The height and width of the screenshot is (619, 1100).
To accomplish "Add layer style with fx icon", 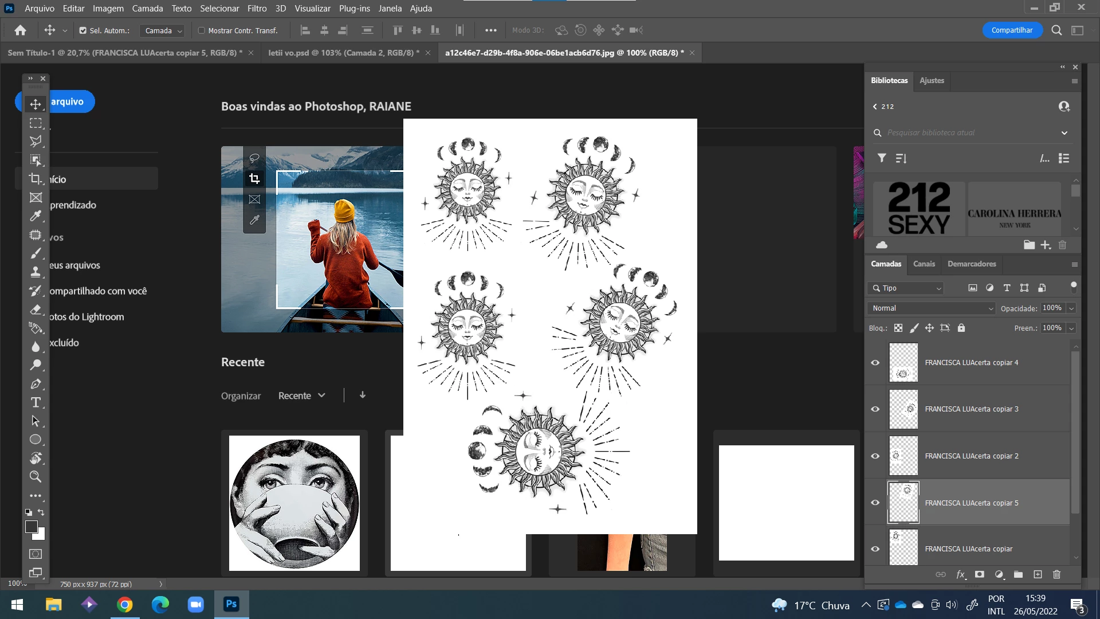I will (961, 574).
